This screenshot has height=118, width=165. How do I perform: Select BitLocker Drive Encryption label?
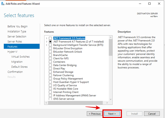pyautogui.click(x=68, y=48)
